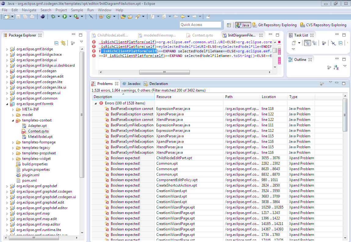Click the Open Task toolbar icon
The width and height of the screenshot is (351, 242).
130,16
